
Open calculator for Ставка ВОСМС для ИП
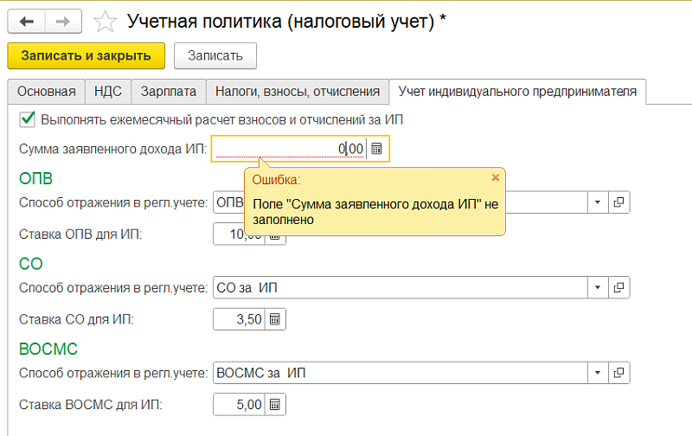(275, 404)
